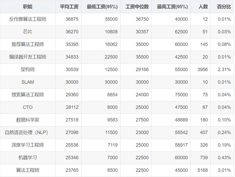Image resolution: width=235 pixels, height=177 pixels.
Task: Click median salary value 24000
Action: pyautogui.click(x=142, y=95)
